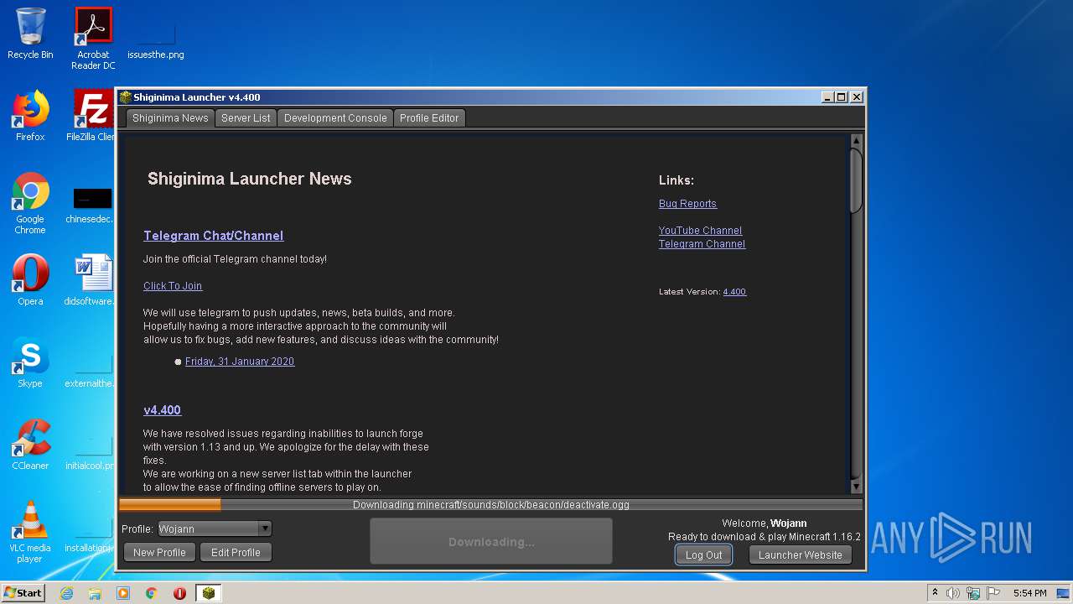Switch to the Shiginima News tab
1073x604 pixels.
click(170, 118)
